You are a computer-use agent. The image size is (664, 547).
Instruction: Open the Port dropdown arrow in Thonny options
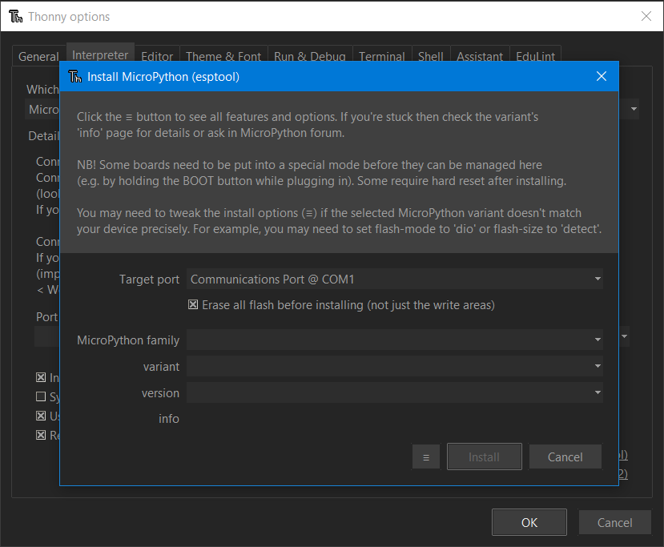click(x=624, y=336)
